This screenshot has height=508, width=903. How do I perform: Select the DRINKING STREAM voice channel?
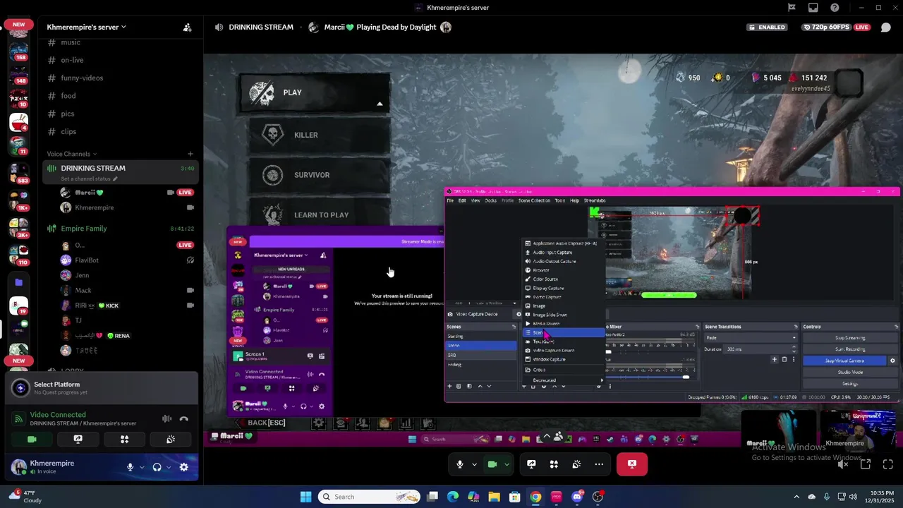pyautogui.click(x=93, y=168)
